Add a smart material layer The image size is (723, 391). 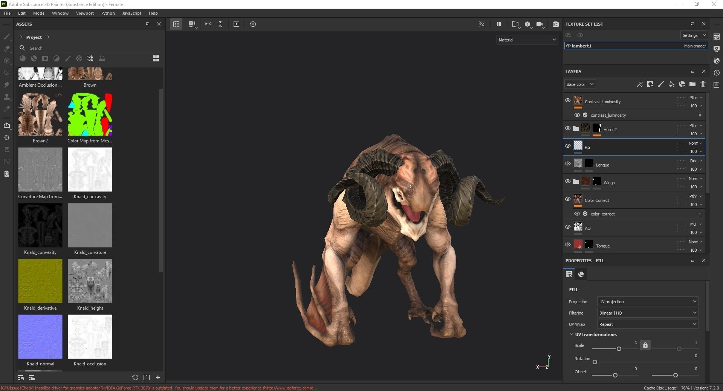pos(682,84)
